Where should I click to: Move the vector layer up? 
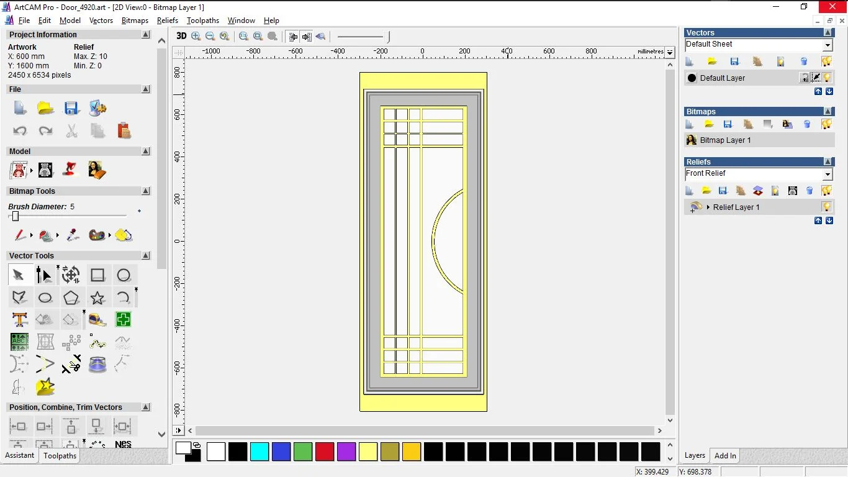tap(818, 91)
